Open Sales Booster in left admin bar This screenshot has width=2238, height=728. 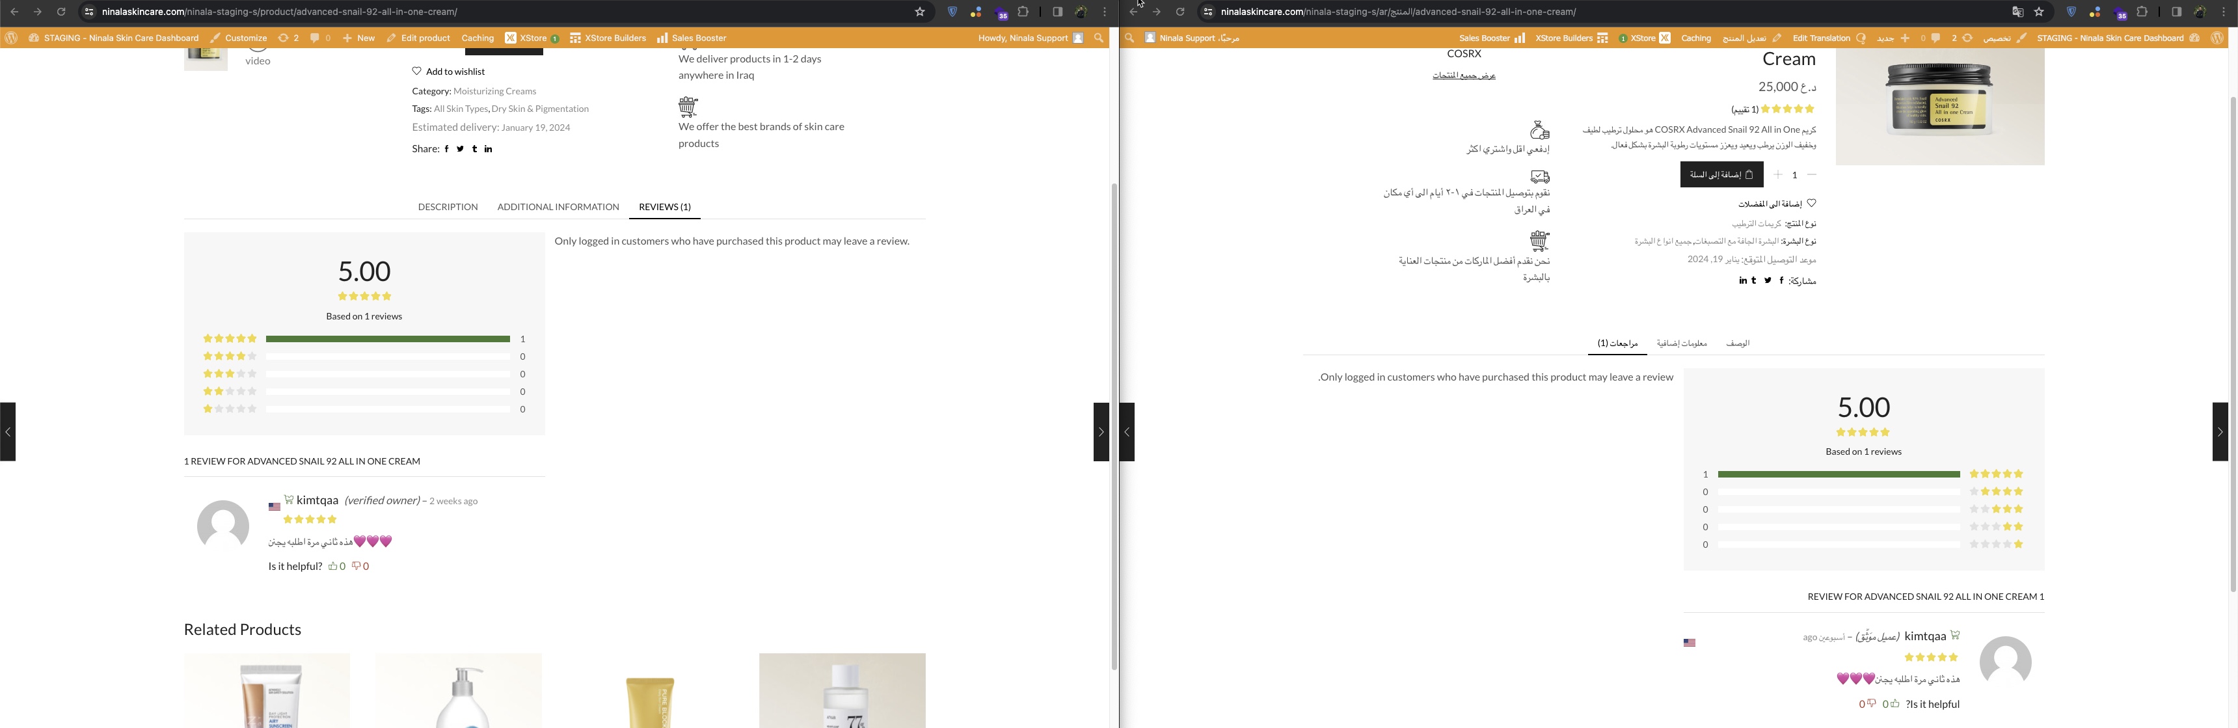pyautogui.click(x=692, y=38)
